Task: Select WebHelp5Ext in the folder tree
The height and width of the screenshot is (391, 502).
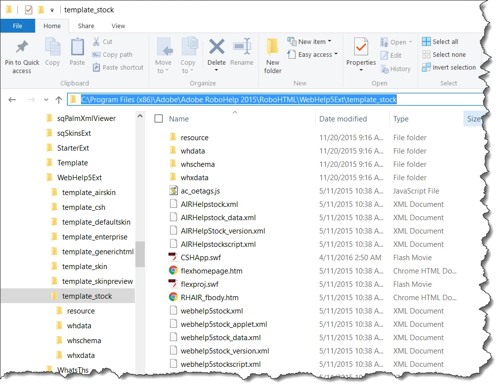Action: pos(79,178)
